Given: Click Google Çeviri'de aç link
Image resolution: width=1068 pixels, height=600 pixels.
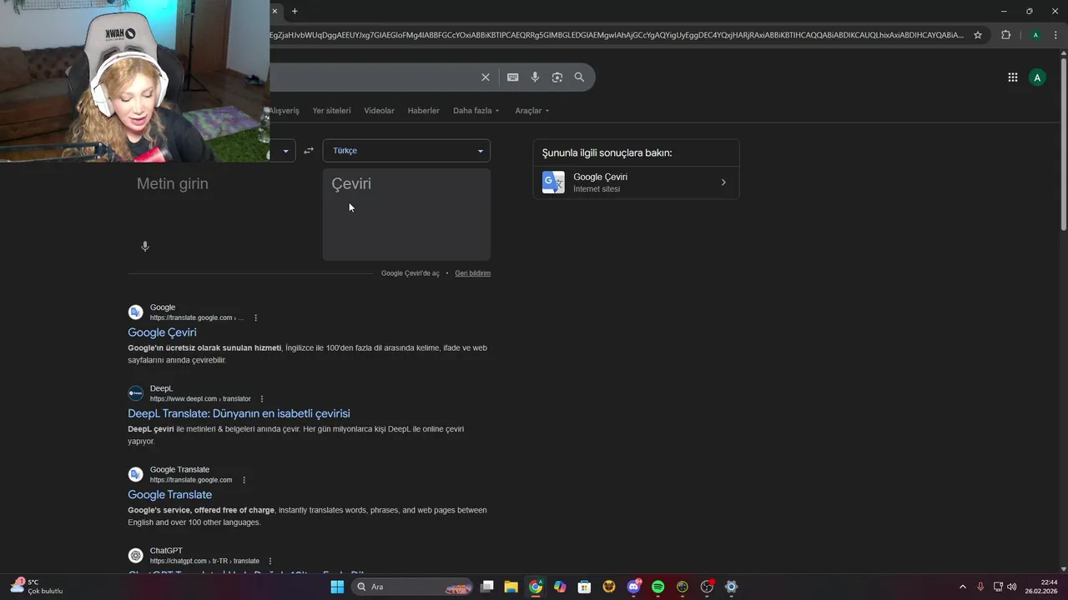Looking at the screenshot, I should [x=411, y=273].
